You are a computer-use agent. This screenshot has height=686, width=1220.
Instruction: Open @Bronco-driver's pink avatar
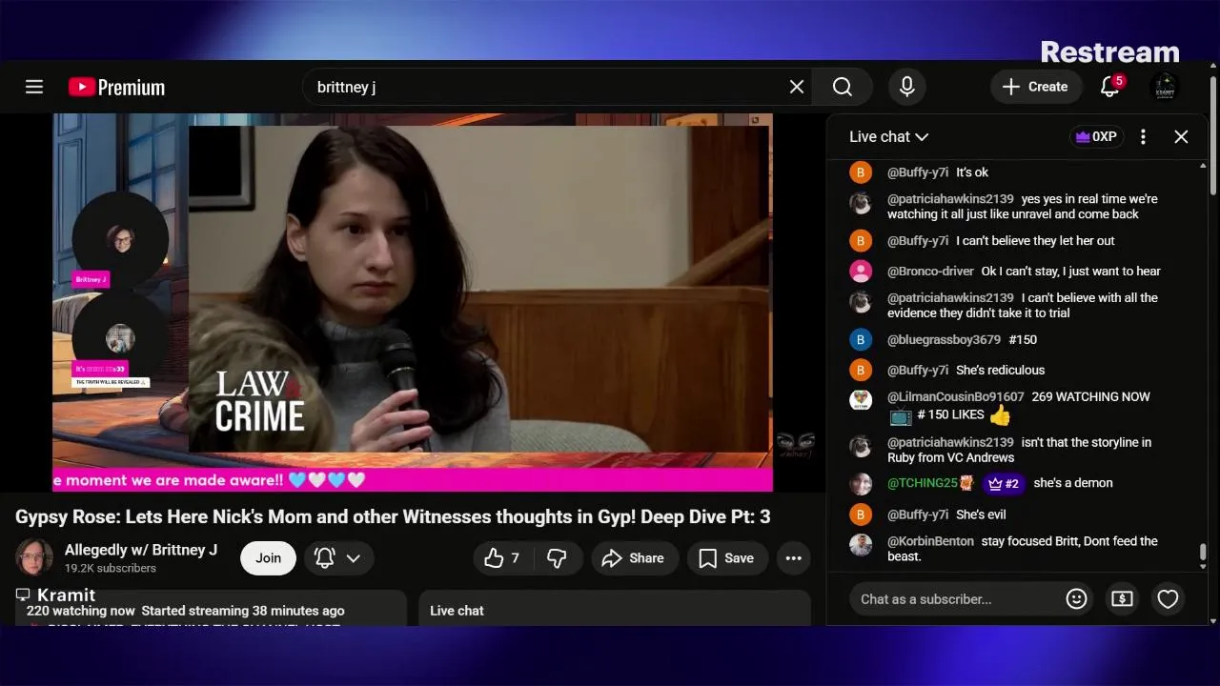click(861, 271)
